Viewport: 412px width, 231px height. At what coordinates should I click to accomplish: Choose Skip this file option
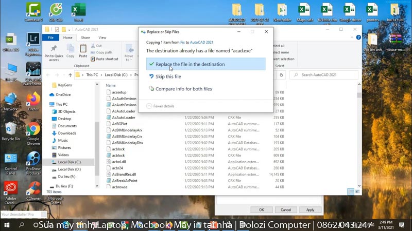pos(168,76)
